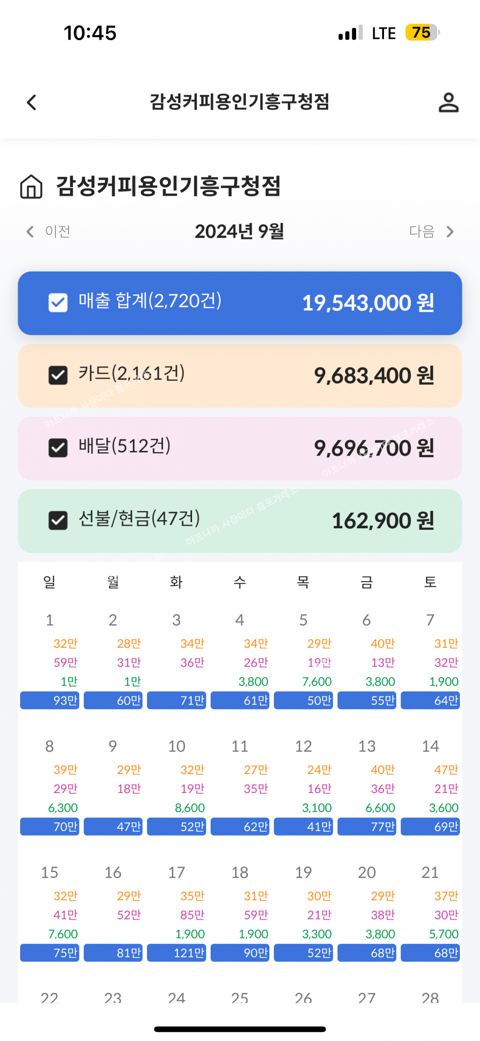This screenshot has height=1041, width=480.
Task: Tap the blue 121만 total on day 17
Action: (176, 953)
